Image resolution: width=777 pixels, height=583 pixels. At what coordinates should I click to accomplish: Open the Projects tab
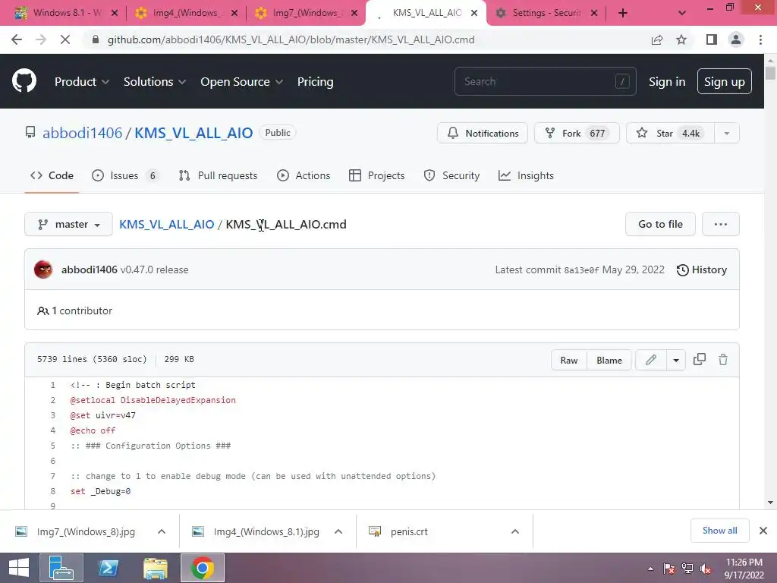[x=376, y=175]
